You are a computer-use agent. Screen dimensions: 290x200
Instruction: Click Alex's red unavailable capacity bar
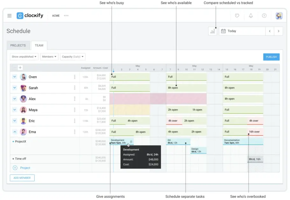pos(158,99)
